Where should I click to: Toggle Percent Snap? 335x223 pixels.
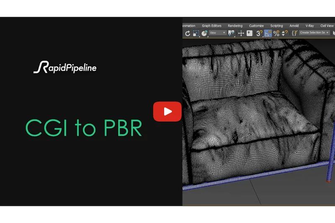[x=276, y=33]
